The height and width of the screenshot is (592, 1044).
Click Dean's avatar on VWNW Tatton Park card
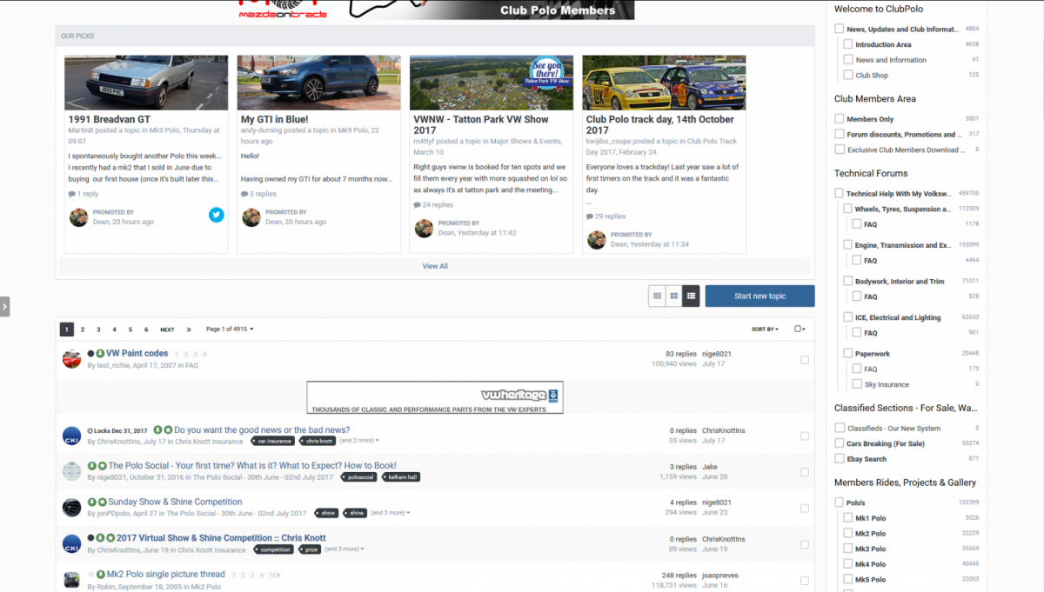(x=424, y=228)
